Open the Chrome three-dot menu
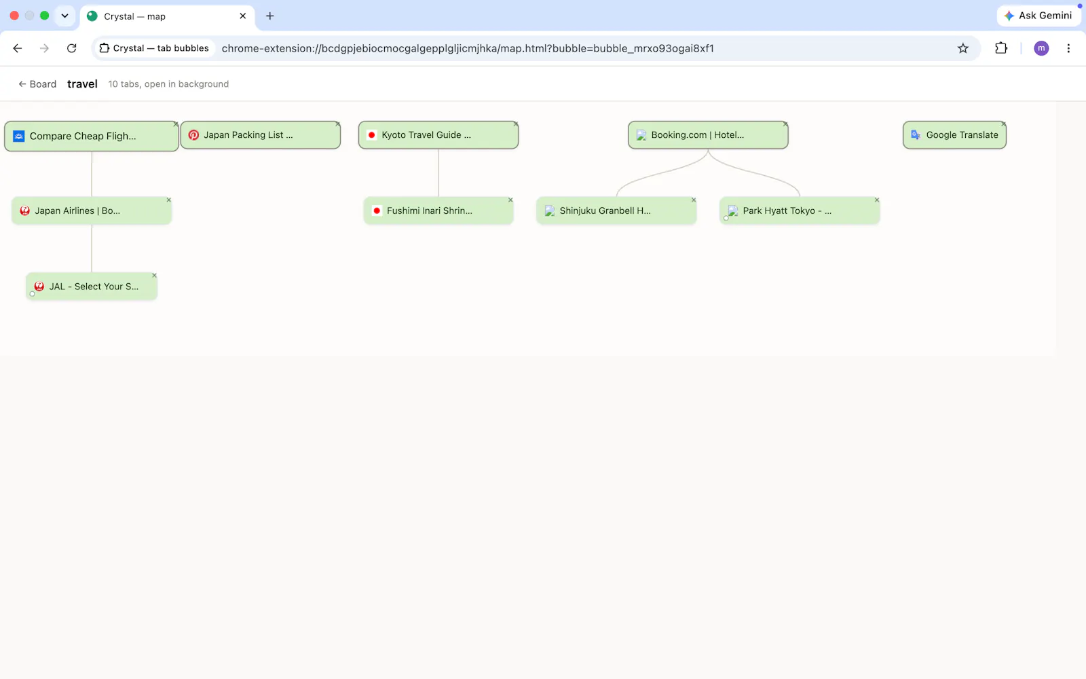Viewport: 1086px width, 679px height. [1068, 48]
